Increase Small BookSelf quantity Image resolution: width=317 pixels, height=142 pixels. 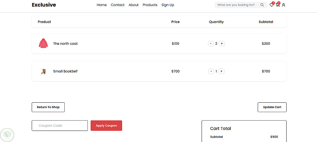point(222,71)
